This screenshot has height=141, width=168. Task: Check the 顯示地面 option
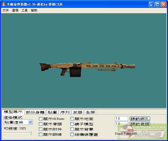click(x=72, y=119)
